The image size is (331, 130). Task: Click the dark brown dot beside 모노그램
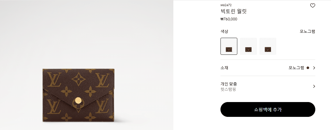coord(308,68)
